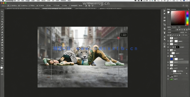Select the Pen tool
Image resolution: width=190 pixels, height=97 pixels.
point(2,48)
